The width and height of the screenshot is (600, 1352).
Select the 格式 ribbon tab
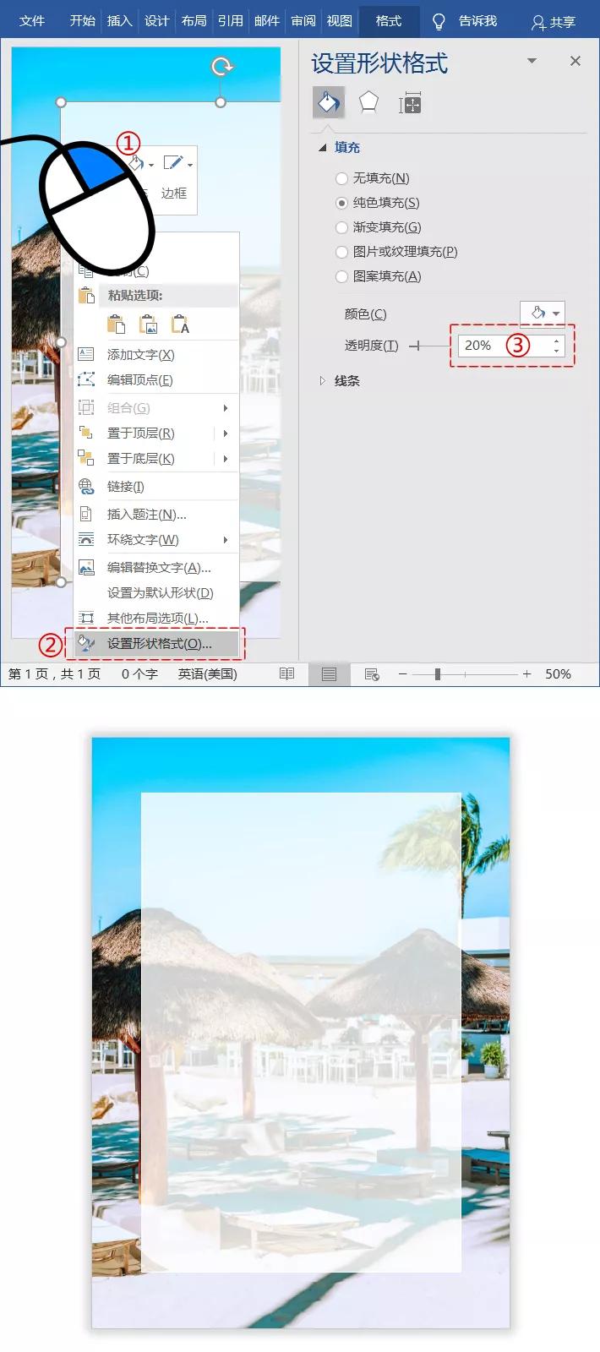[x=389, y=20]
